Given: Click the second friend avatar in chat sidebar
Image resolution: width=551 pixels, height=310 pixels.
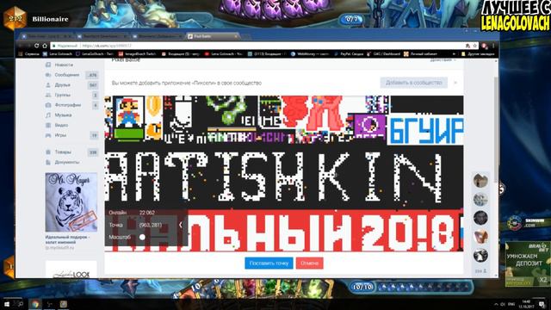Looking at the screenshot, I should [x=480, y=199].
